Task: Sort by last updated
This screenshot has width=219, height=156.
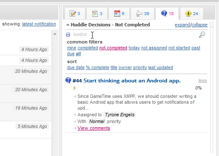Action: pos(160,67)
